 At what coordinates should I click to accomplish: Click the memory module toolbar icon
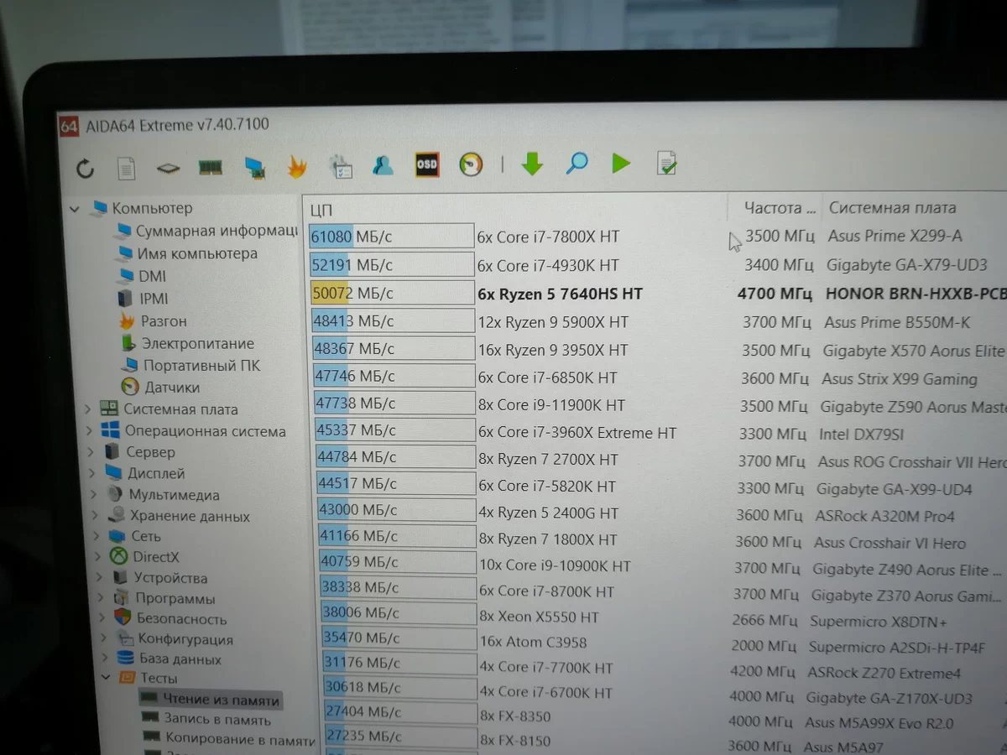click(x=210, y=167)
